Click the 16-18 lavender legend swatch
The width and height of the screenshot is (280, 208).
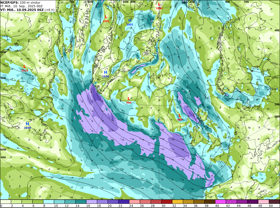click(92, 202)
